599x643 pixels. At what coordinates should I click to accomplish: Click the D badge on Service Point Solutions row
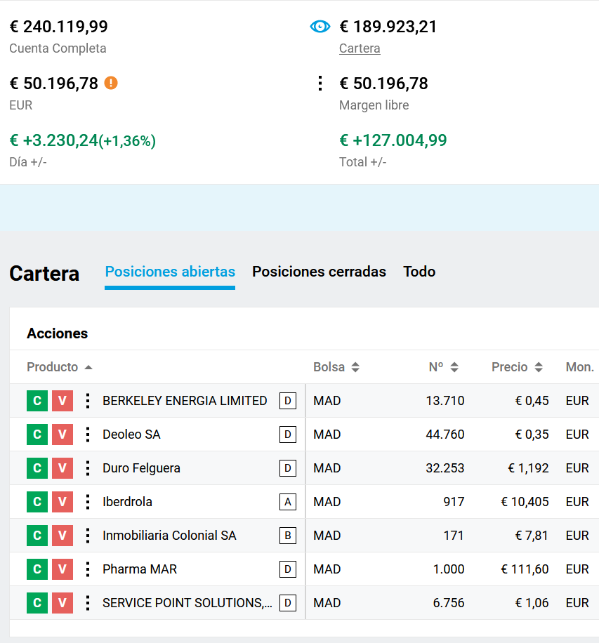(x=288, y=602)
